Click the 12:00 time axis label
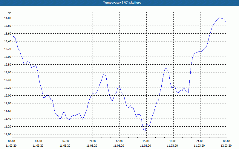239x149 pixels. pyautogui.click(x=119, y=141)
